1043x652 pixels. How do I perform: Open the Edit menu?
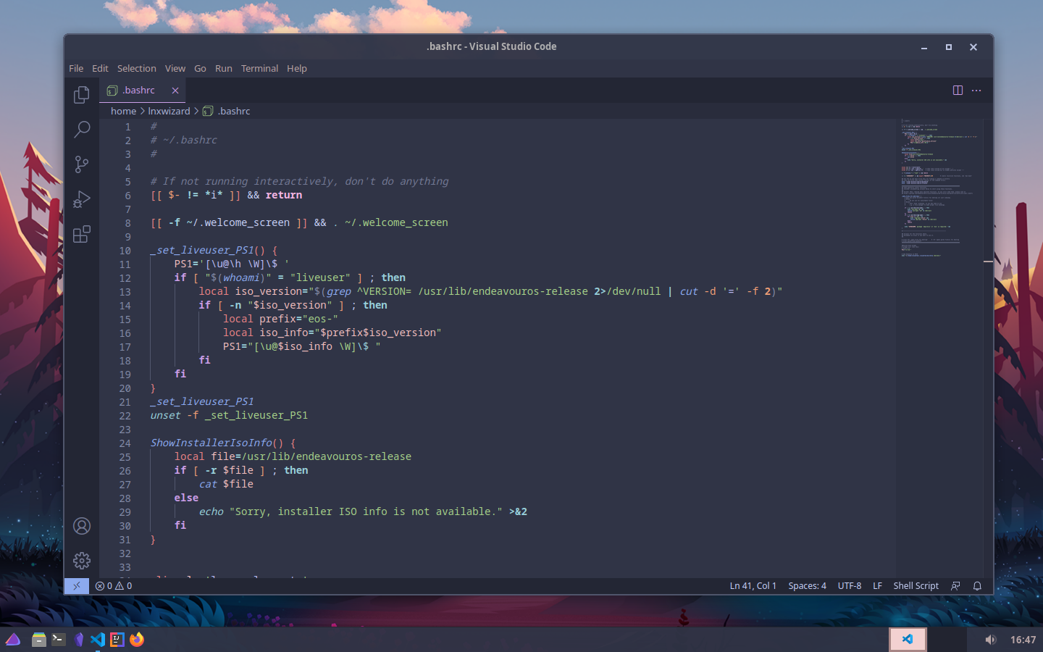pyautogui.click(x=100, y=69)
